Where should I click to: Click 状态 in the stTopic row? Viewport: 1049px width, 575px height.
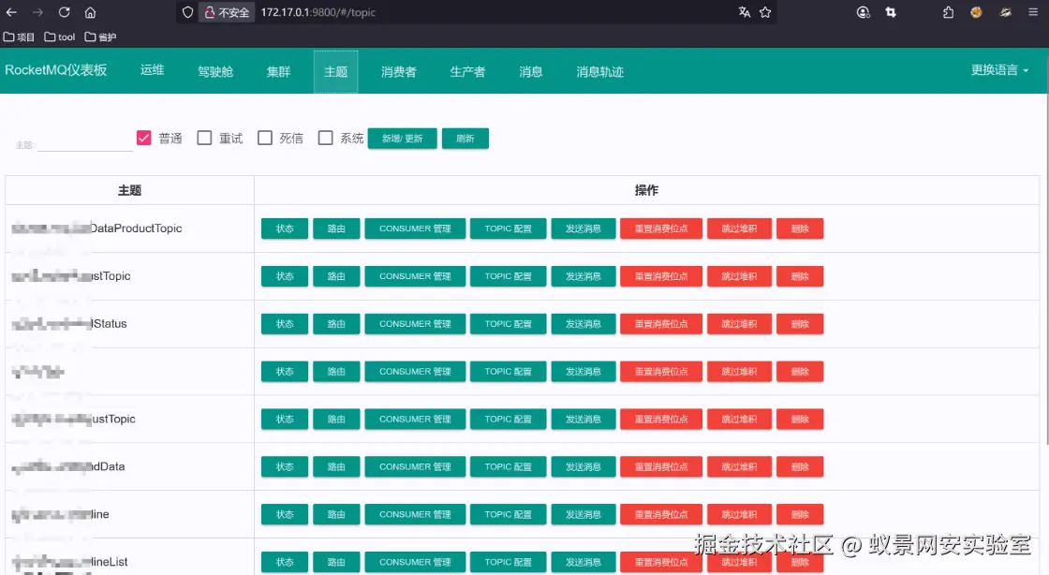pos(285,276)
